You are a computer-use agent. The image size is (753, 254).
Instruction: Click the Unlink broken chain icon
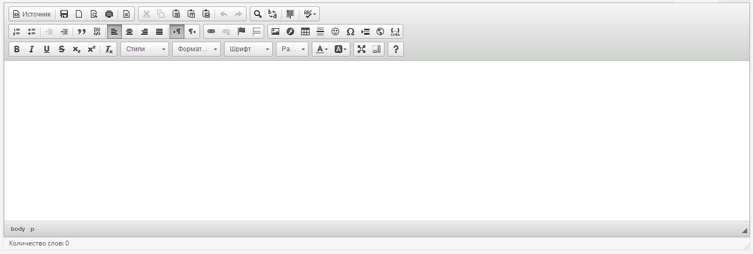(226, 31)
